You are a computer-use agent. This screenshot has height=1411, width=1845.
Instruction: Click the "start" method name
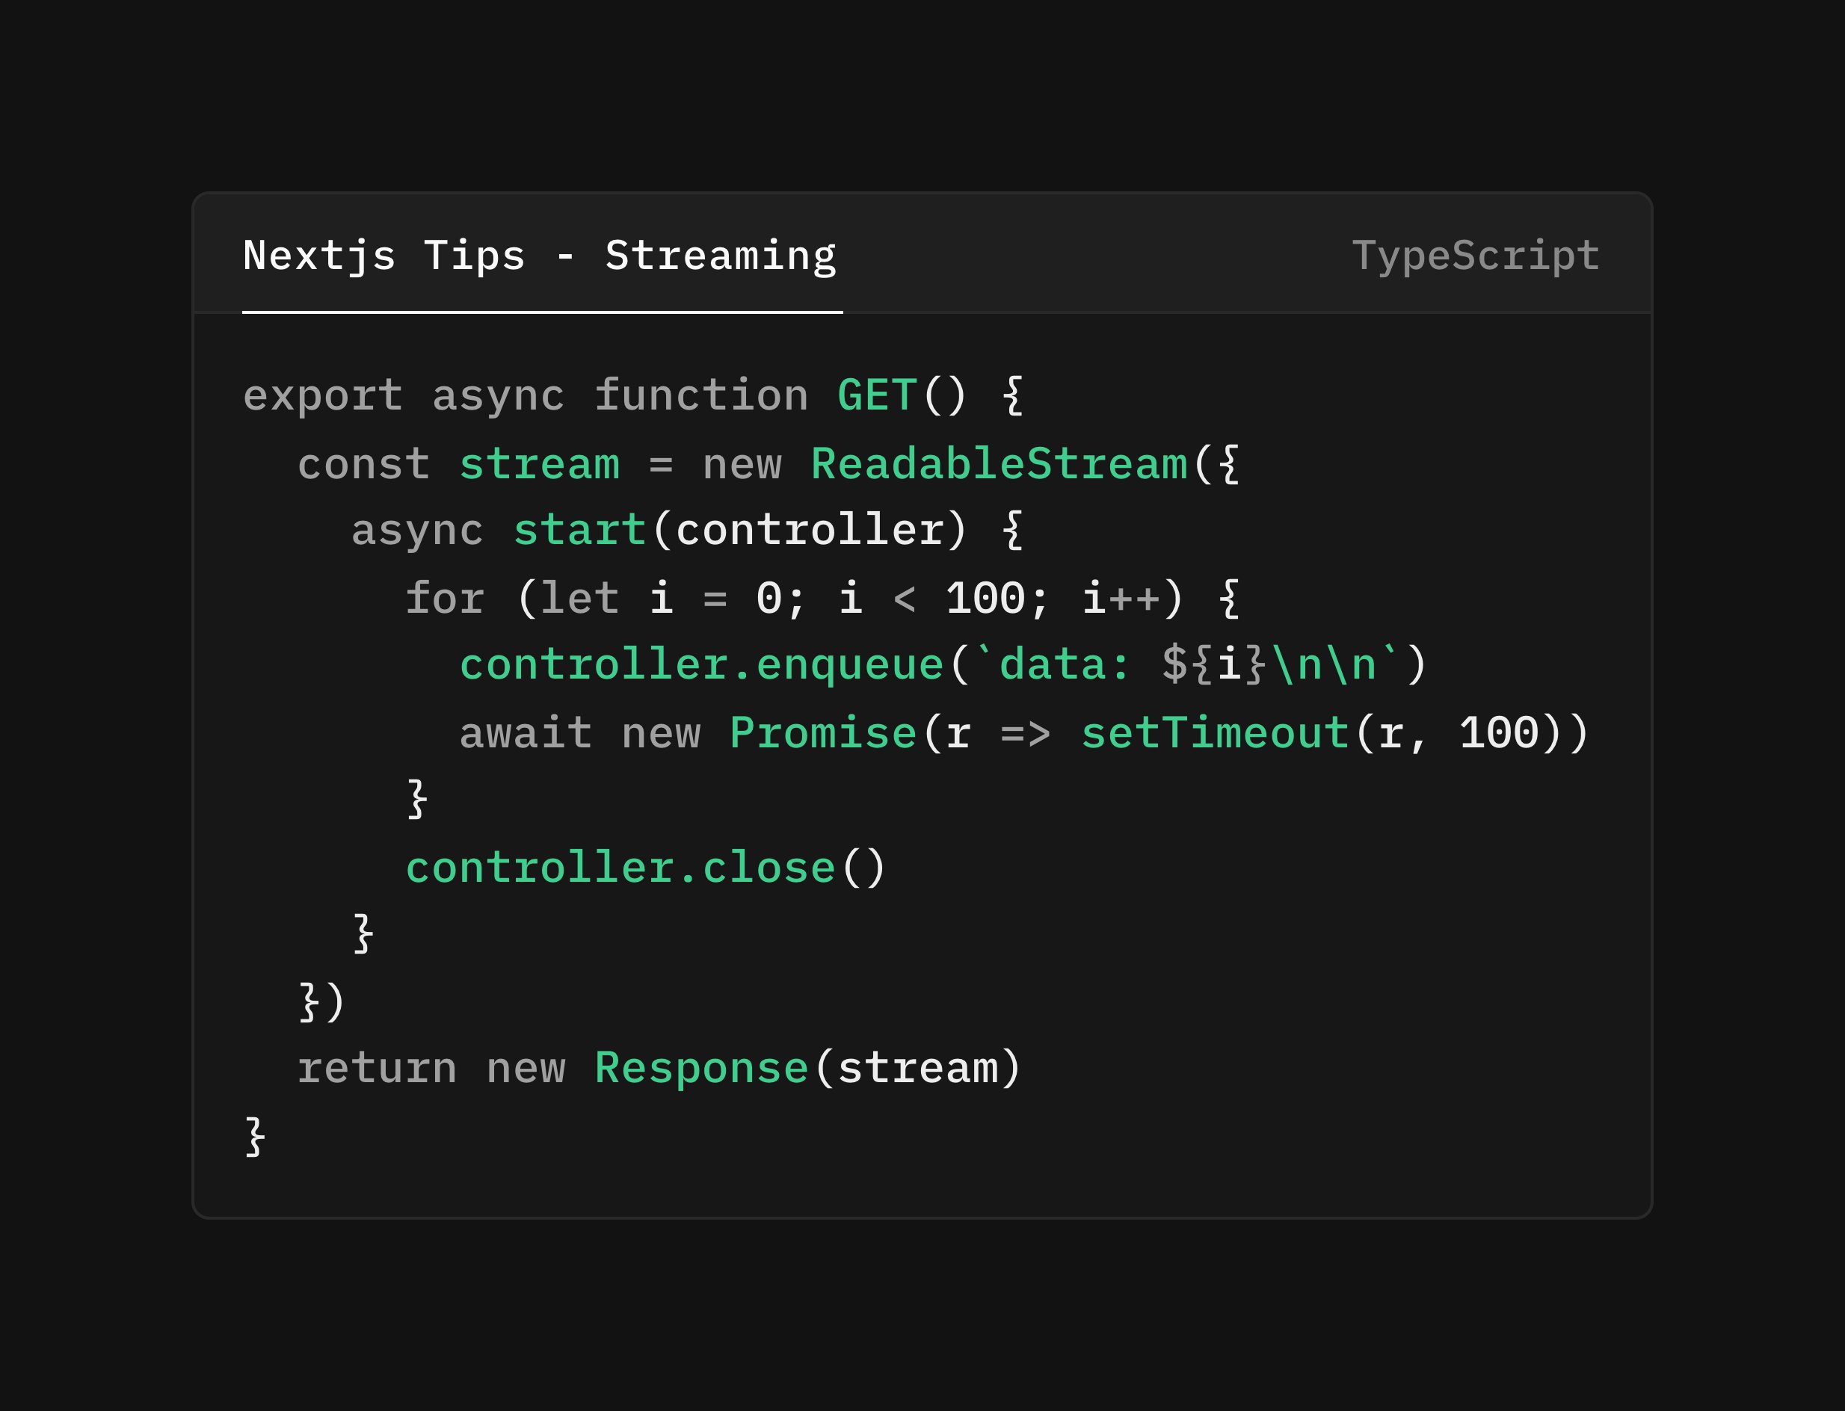(579, 530)
